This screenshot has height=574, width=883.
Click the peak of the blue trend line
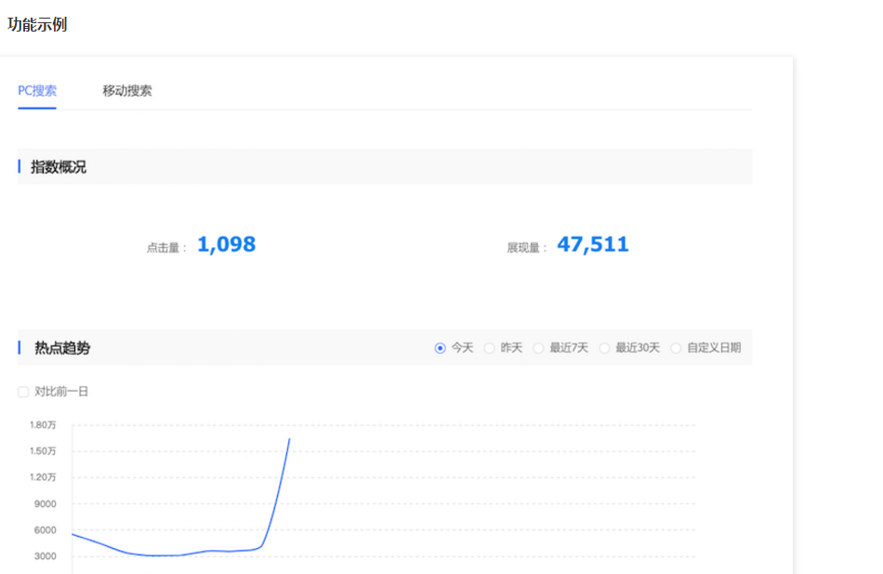tap(289, 438)
